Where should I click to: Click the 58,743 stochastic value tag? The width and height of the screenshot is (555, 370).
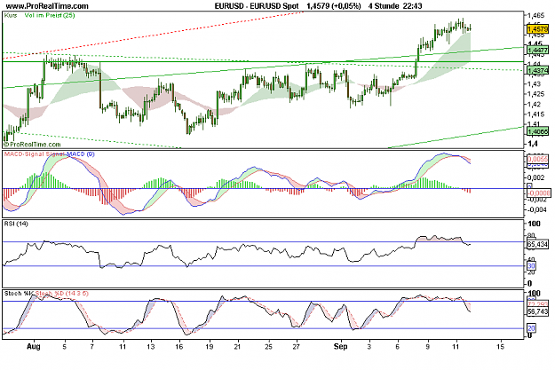pos(537,311)
